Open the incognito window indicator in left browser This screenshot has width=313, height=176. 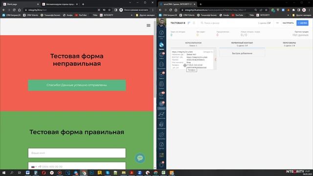pos(134,10)
